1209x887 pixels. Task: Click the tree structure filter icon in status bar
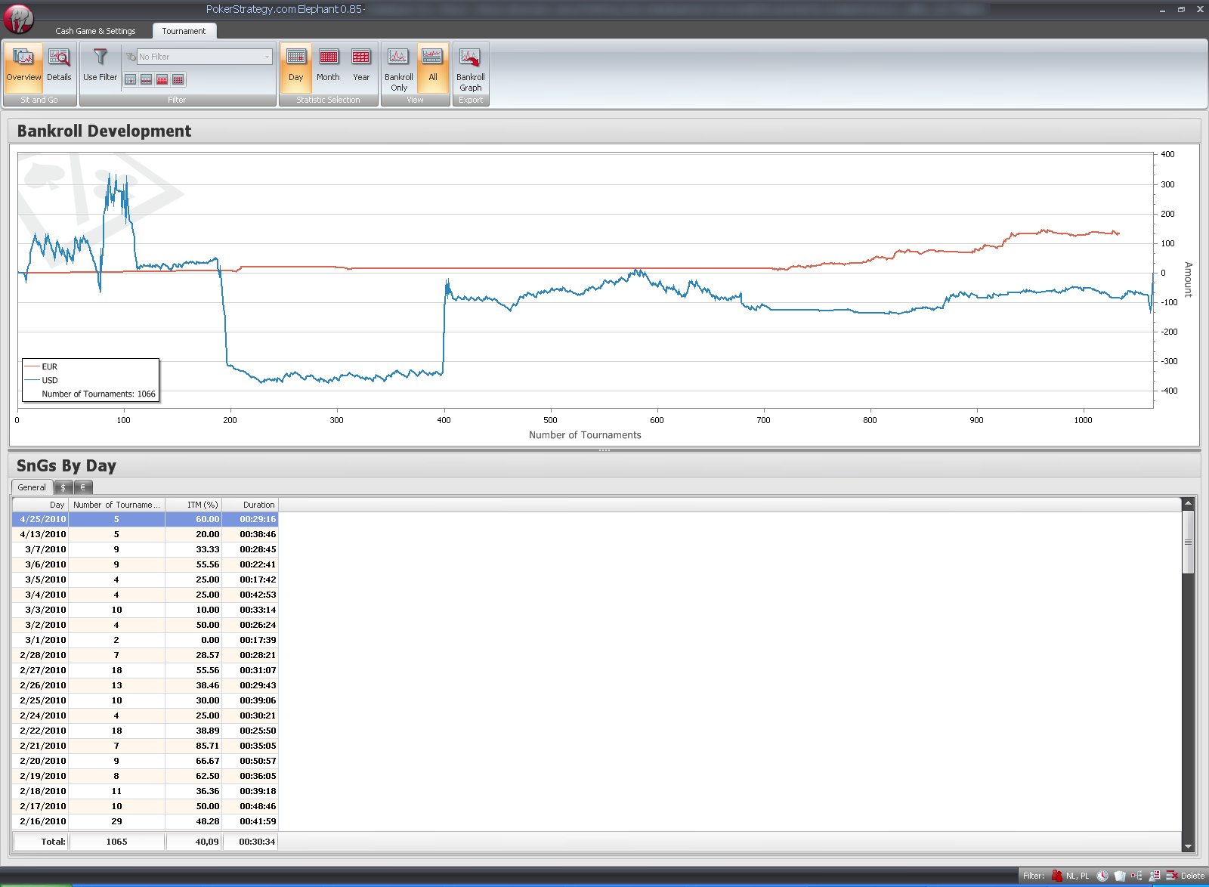point(1136,876)
